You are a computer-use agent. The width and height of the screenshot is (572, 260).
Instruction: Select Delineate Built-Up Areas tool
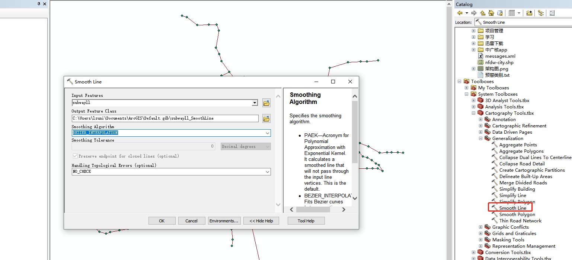point(525,176)
